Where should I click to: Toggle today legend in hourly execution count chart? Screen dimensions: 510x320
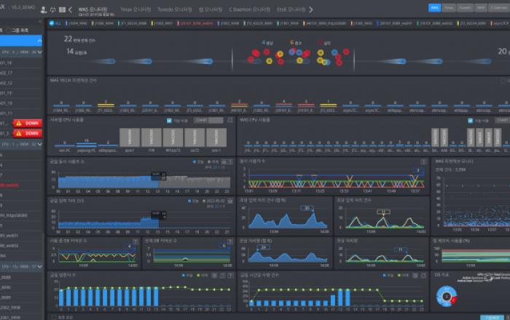[x=388, y=276]
